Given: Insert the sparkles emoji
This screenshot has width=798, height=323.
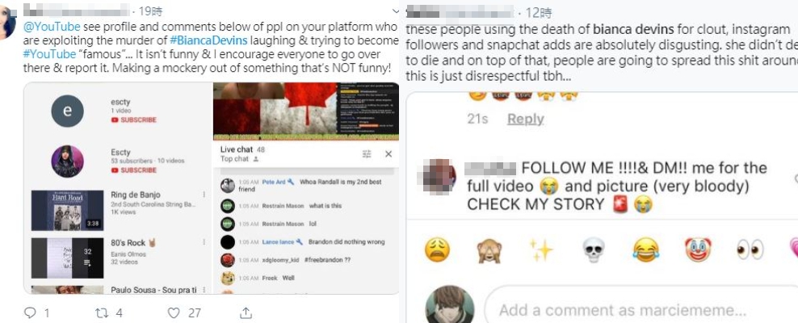Looking at the screenshot, I should (x=541, y=250).
